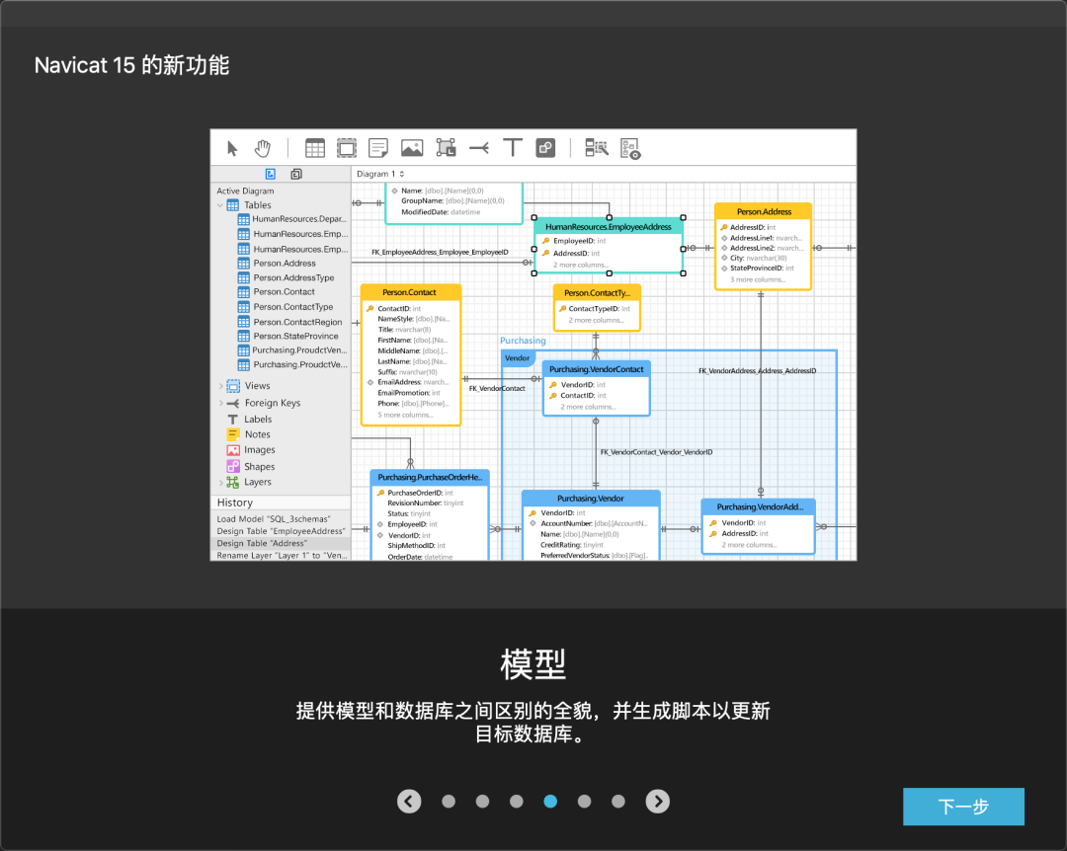Expand the Foreign Keys tree node
The height and width of the screenshot is (851, 1067).
pos(220,404)
